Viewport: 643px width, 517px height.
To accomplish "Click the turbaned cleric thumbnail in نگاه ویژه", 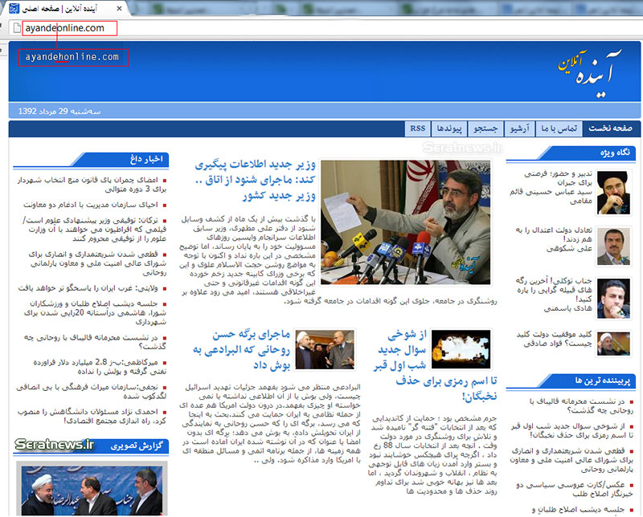I will click(x=613, y=193).
